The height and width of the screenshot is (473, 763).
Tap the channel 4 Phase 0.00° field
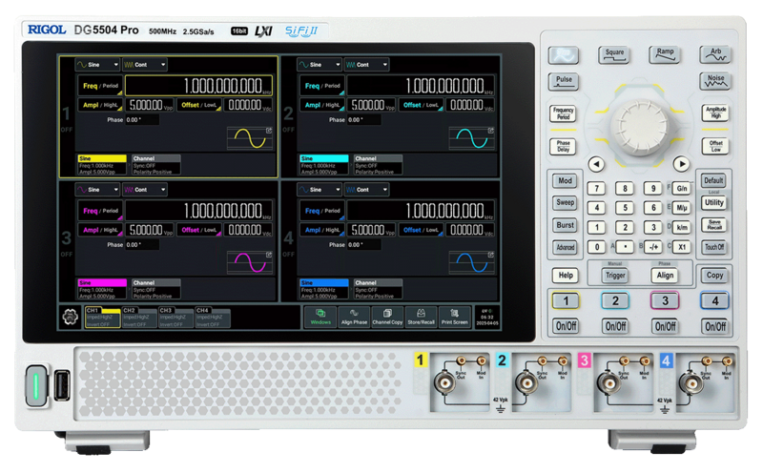tap(364, 245)
